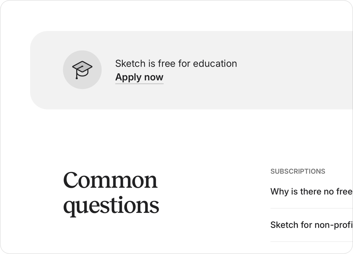Click the underline beneath Apply now
This screenshot has width=353, height=254.
click(139, 83)
